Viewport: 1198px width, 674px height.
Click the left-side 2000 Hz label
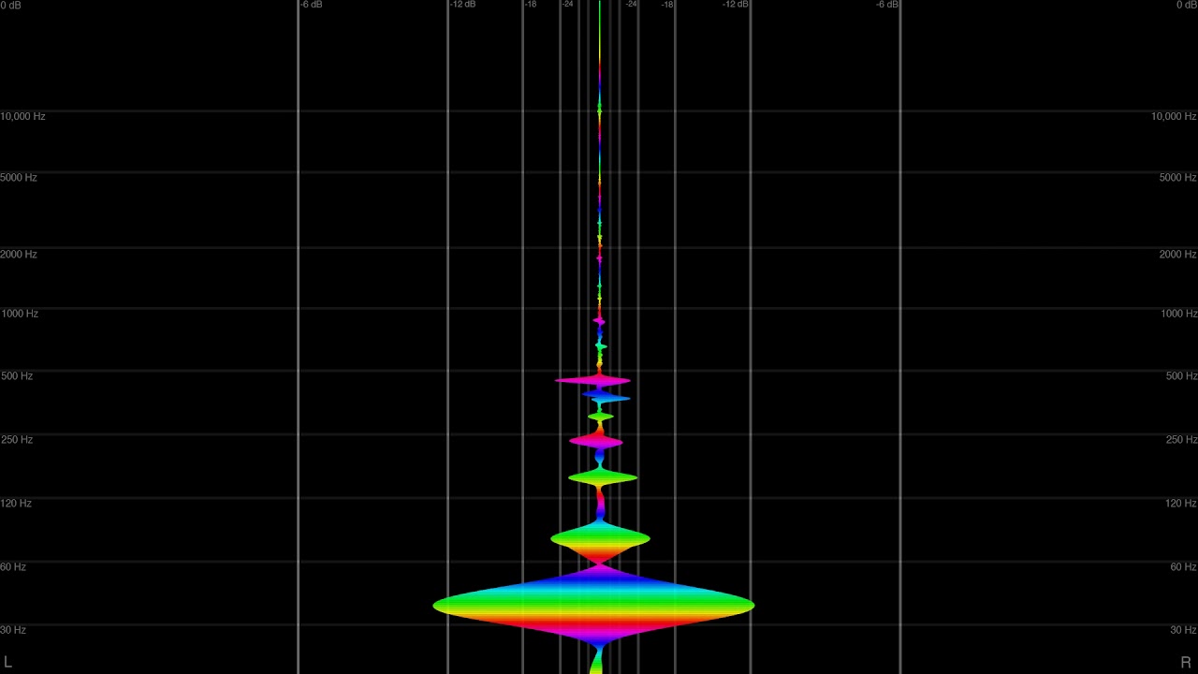tap(19, 255)
